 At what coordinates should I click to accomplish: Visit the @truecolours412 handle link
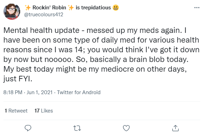pos(43,15)
